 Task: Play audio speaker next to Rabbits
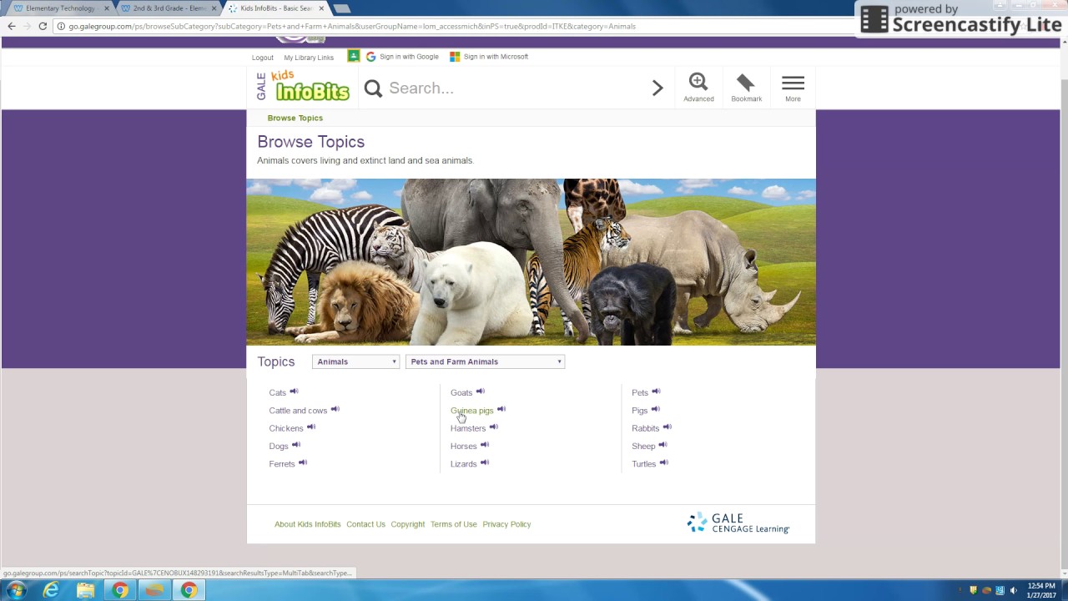point(667,427)
